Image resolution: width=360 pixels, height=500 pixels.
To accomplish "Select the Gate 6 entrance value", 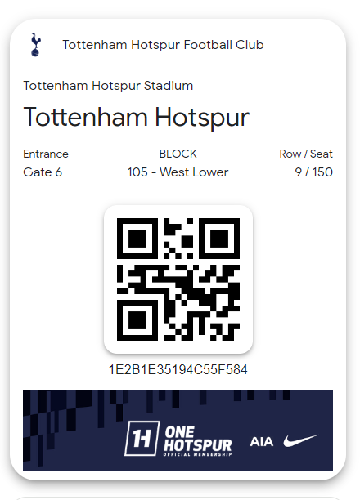I will point(43,172).
